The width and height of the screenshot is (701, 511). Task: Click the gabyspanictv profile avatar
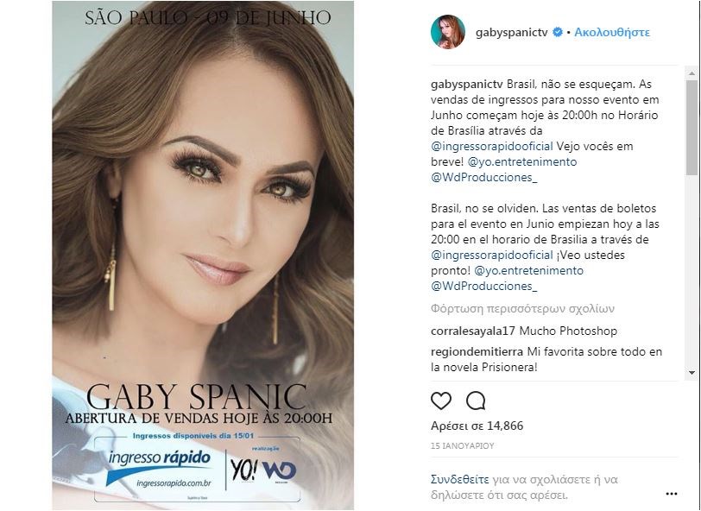[x=447, y=32]
